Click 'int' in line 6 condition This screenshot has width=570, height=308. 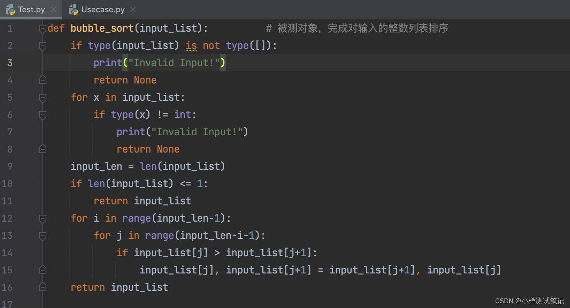183,115
